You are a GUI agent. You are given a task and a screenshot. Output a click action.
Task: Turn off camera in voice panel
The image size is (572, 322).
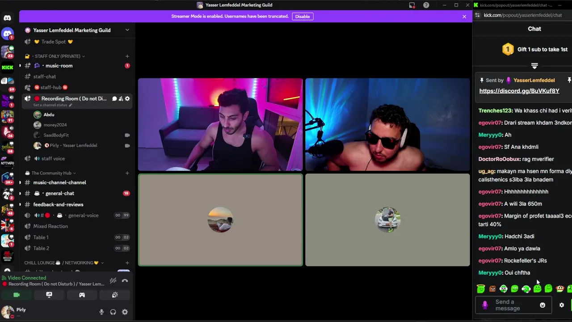click(x=17, y=295)
